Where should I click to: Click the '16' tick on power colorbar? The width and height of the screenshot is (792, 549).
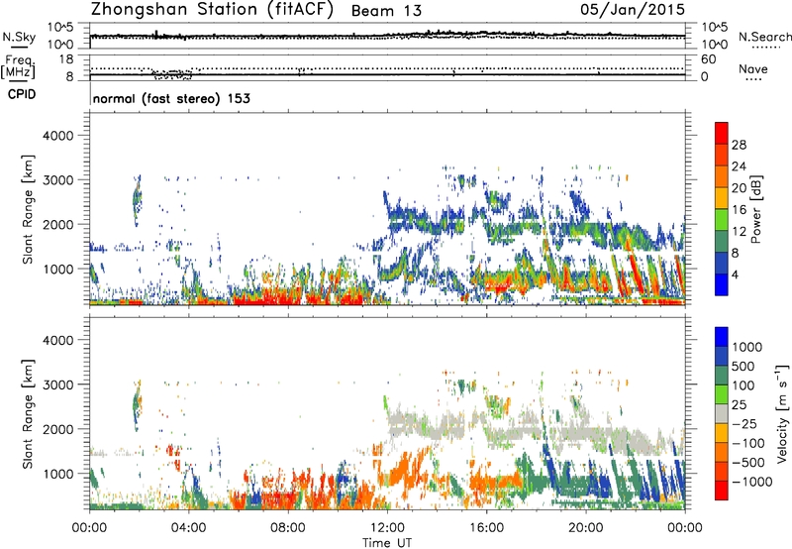(x=739, y=210)
